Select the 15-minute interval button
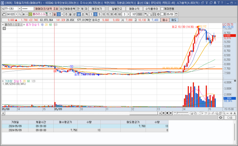The width and height of the screenshot is (238, 146). coord(108,14)
